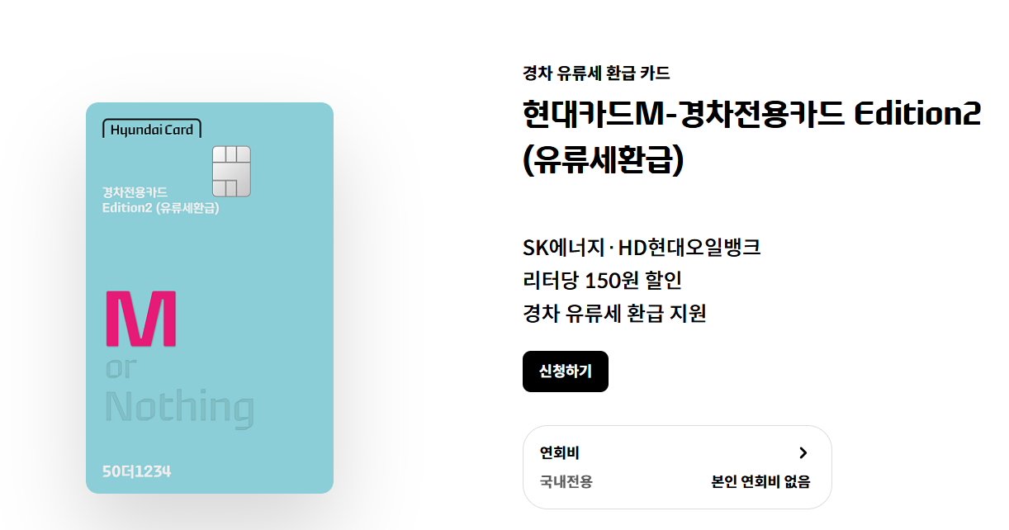Click the 50더1234 plate number on card

pyautogui.click(x=137, y=471)
